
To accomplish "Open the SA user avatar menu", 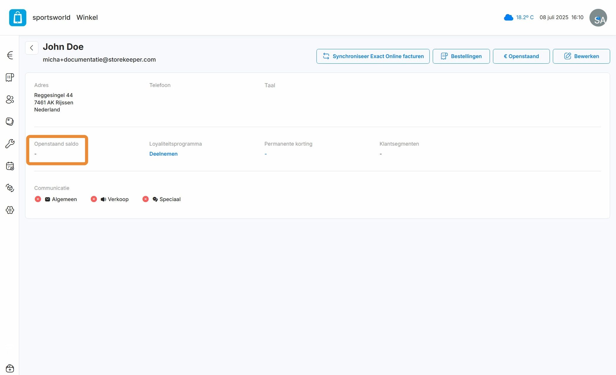I will click(598, 18).
